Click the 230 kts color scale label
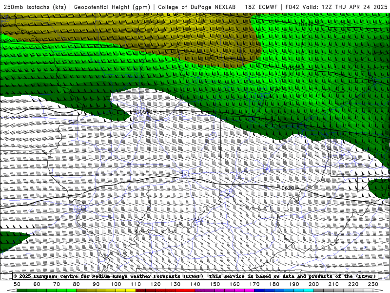 [x=373, y=284]
